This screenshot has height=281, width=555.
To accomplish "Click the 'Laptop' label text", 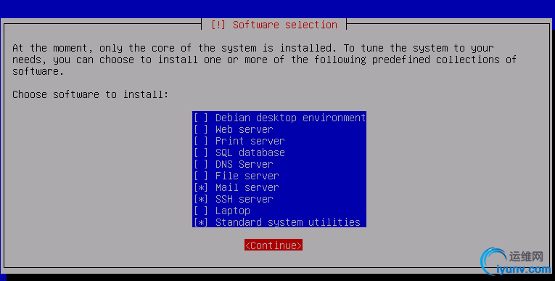I will click(233, 211).
